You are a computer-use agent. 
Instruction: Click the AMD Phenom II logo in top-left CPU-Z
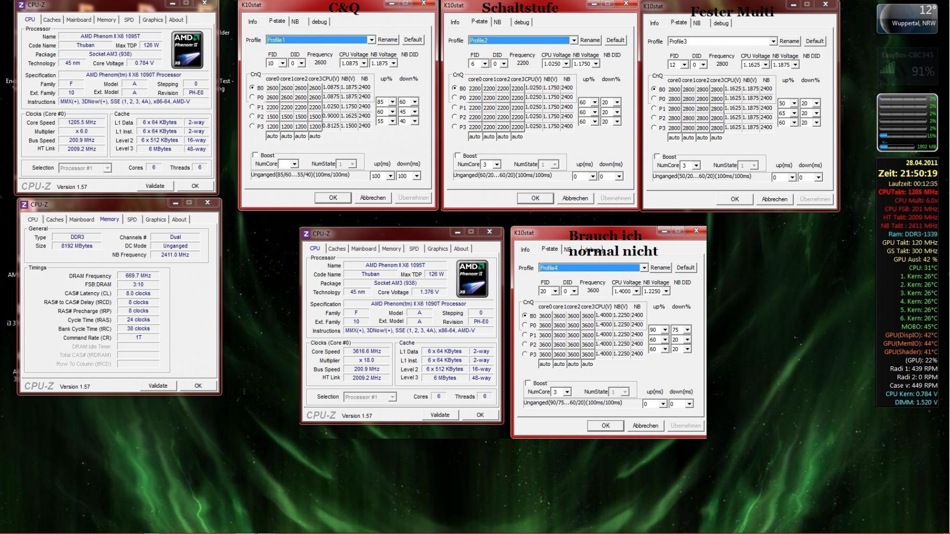point(187,50)
